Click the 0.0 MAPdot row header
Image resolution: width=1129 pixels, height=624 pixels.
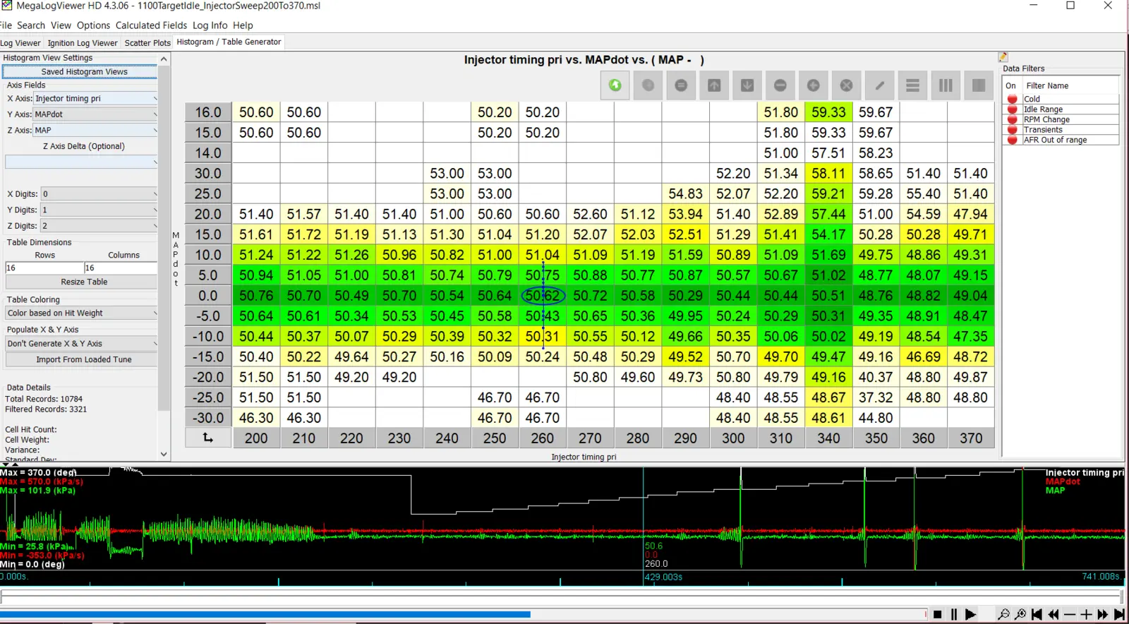click(208, 296)
